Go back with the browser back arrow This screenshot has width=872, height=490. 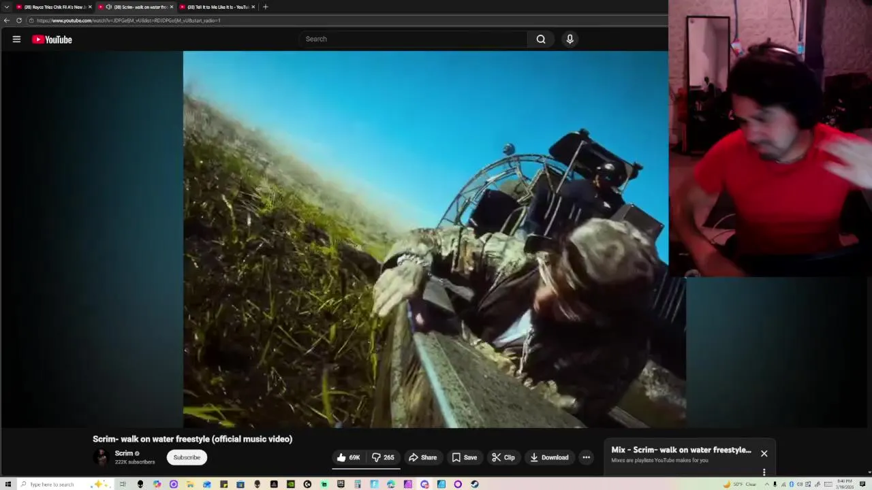click(7, 20)
